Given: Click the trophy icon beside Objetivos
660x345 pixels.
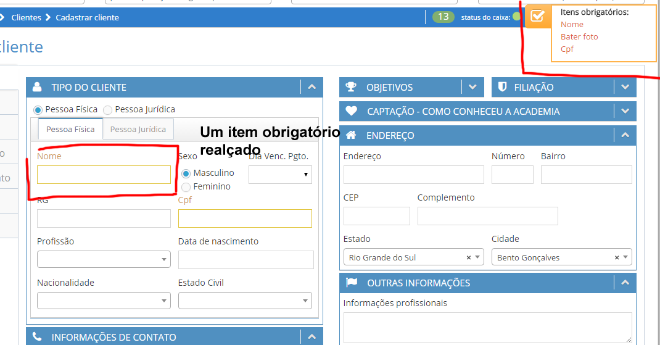Looking at the screenshot, I should (x=351, y=87).
